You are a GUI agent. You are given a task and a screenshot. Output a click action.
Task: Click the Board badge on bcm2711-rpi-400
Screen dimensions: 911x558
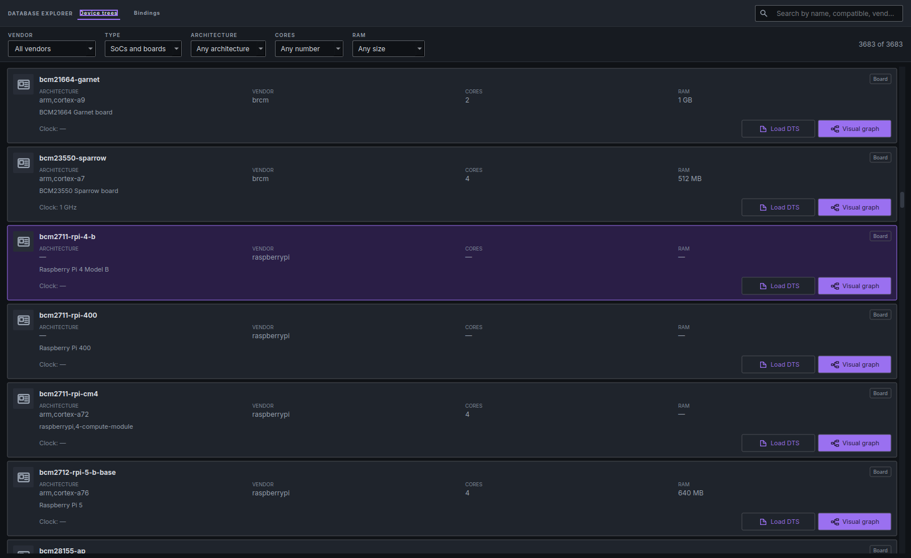tap(880, 315)
